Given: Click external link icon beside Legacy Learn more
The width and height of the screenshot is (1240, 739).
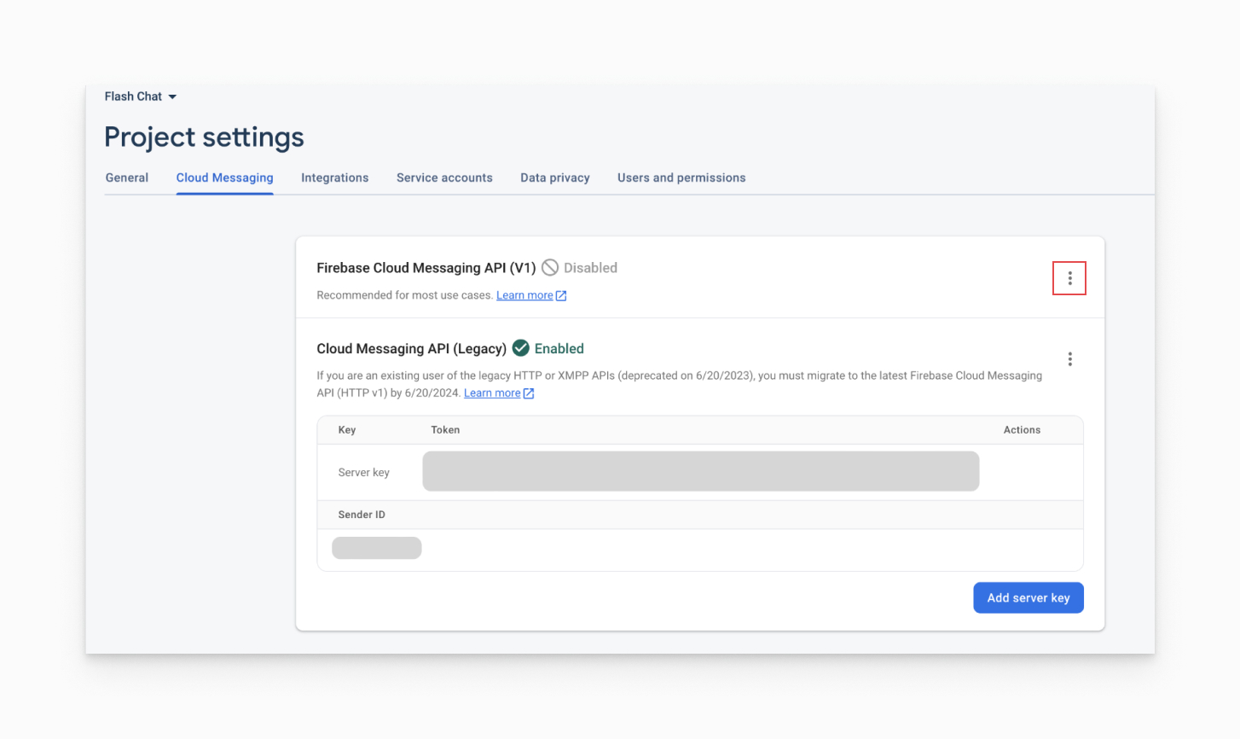Looking at the screenshot, I should pyautogui.click(x=529, y=393).
